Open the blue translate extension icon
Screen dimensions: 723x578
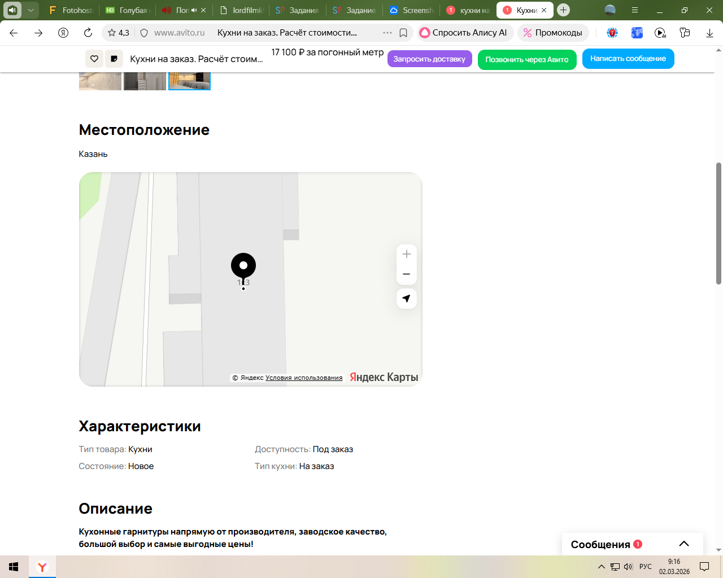pos(637,33)
